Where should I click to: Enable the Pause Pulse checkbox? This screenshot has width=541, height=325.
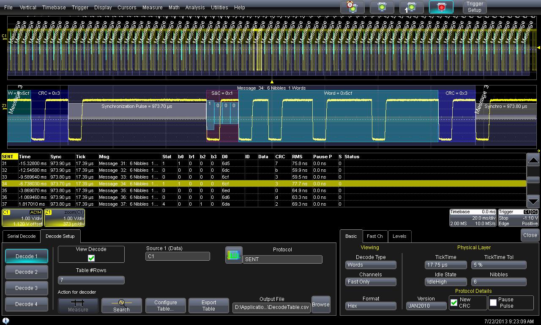coord(493,303)
